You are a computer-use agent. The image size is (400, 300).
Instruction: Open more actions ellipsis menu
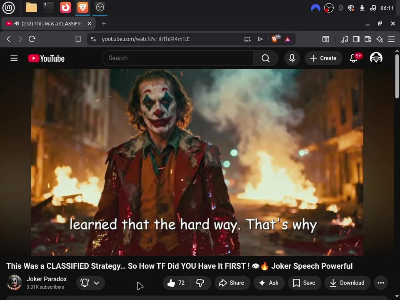pyautogui.click(x=381, y=282)
